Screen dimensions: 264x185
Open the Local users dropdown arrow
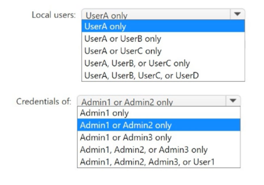click(238, 14)
